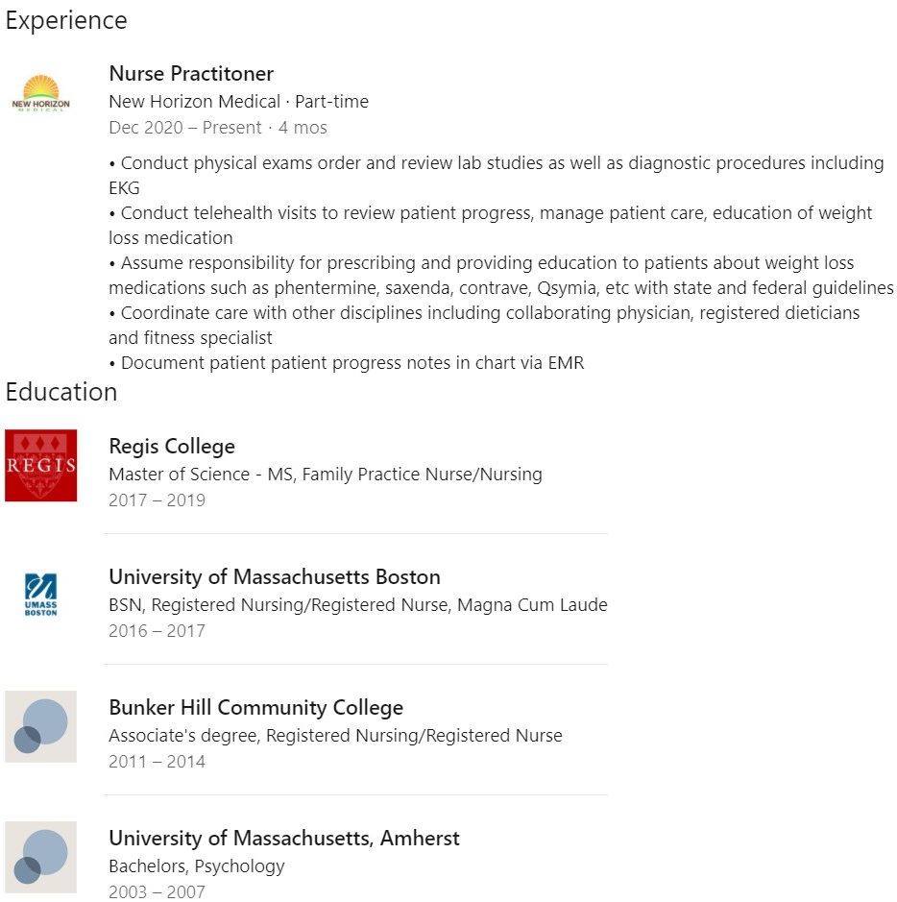Viewport: 897px width, 902px height.
Task: Open the Regis College school link
Action: tap(172, 447)
